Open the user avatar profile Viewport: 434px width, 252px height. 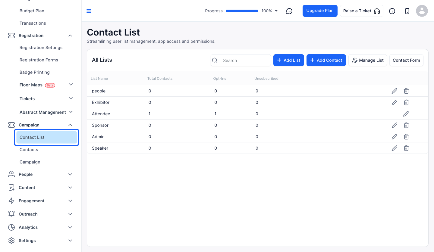[422, 11]
